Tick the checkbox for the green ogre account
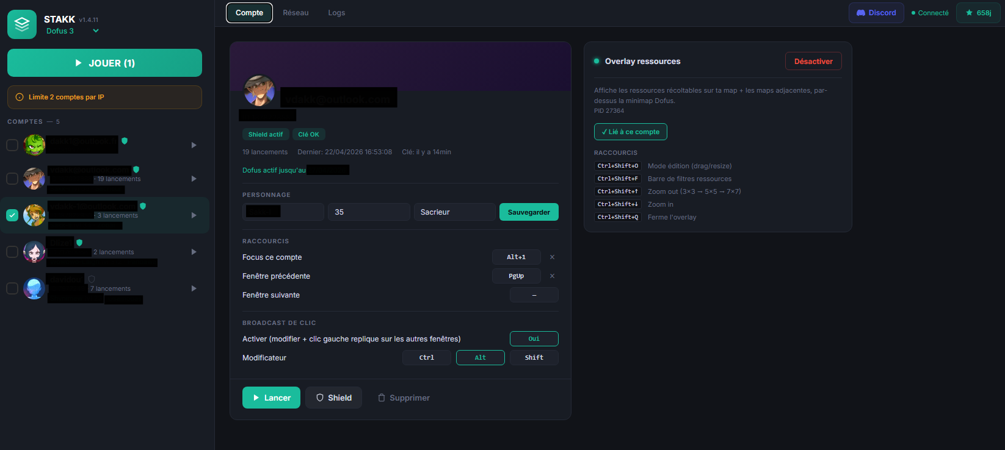The width and height of the screenshot is (1005, 450). [12, 145]
